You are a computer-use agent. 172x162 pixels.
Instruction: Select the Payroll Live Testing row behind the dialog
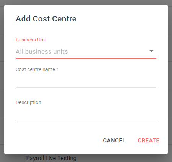tap(51, 158)
